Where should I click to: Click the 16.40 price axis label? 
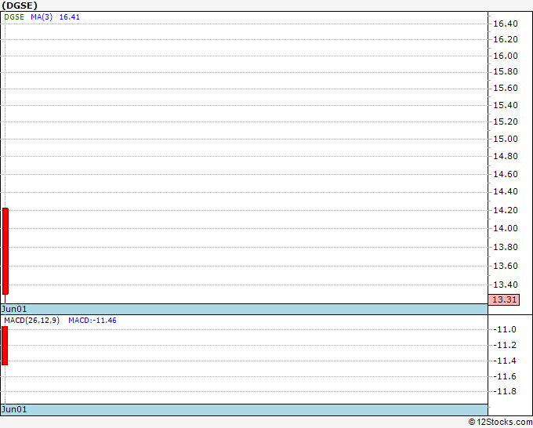[505, 24]
